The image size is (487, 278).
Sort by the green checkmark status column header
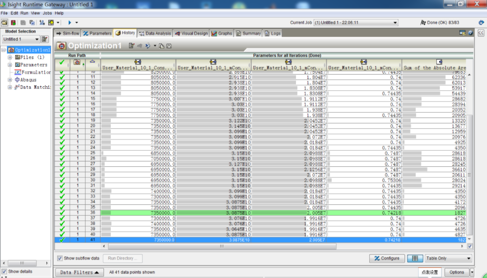click(x=62, y=65)
